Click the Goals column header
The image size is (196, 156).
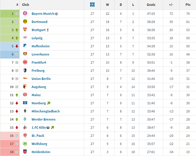(151, 5)
